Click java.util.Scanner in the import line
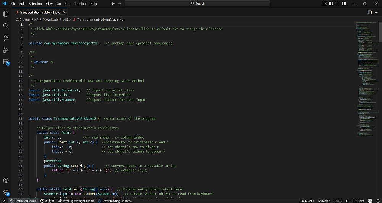 [60, 99]
